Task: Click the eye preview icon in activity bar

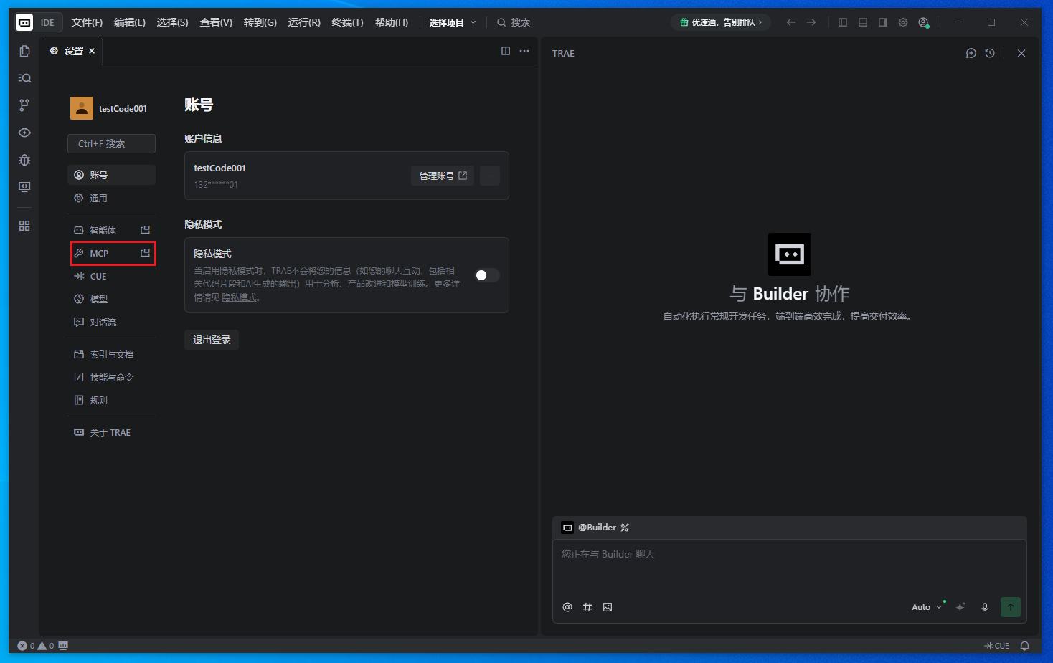Action: click(24, 133)
